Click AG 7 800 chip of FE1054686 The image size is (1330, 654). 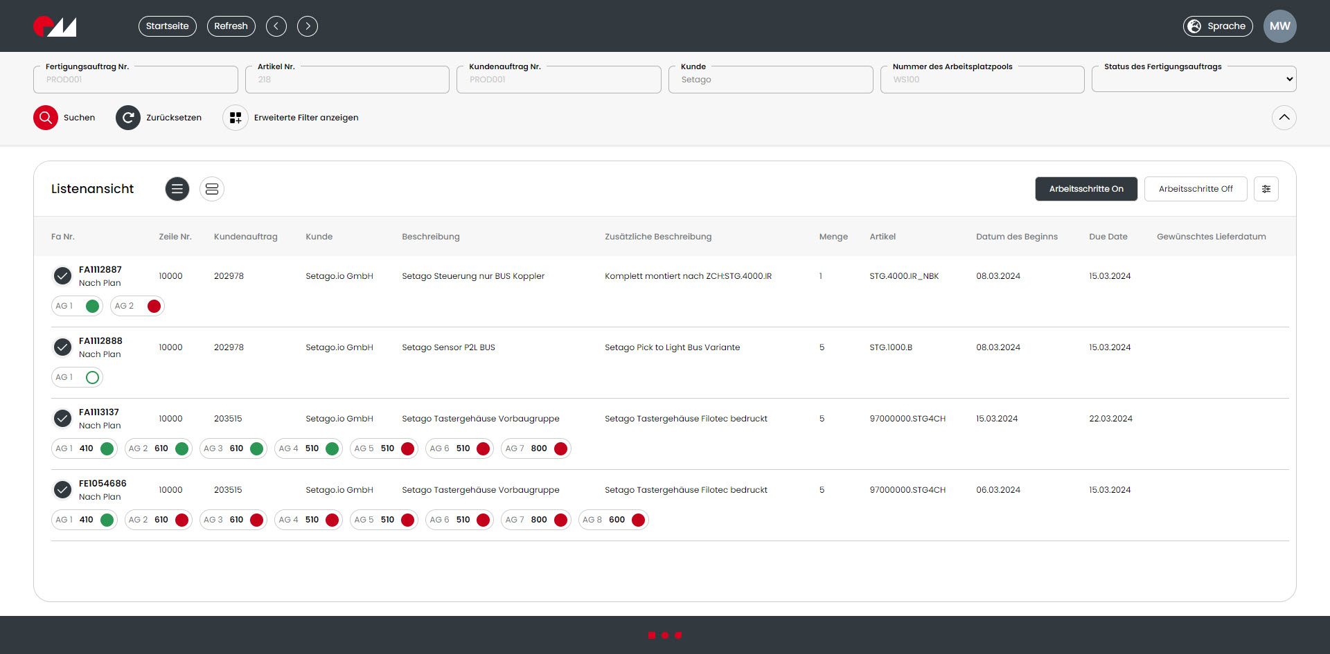coord(536,520)
